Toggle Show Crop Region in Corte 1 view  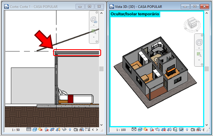coord(58,129)
